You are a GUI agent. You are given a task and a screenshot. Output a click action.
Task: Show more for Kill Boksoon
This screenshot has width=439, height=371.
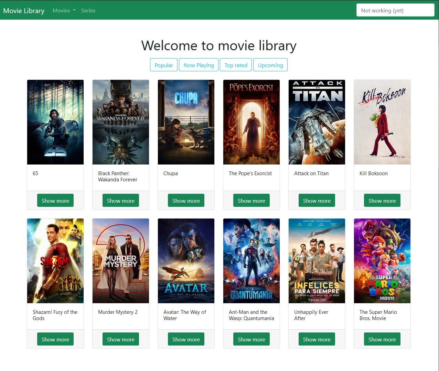382,201
